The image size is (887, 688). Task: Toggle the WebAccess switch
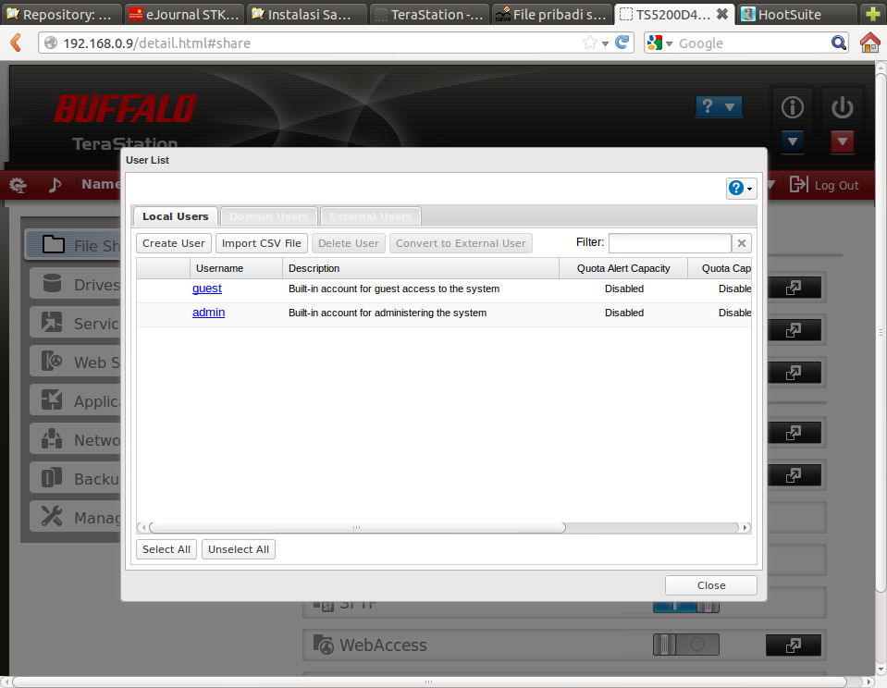(685, 645)
